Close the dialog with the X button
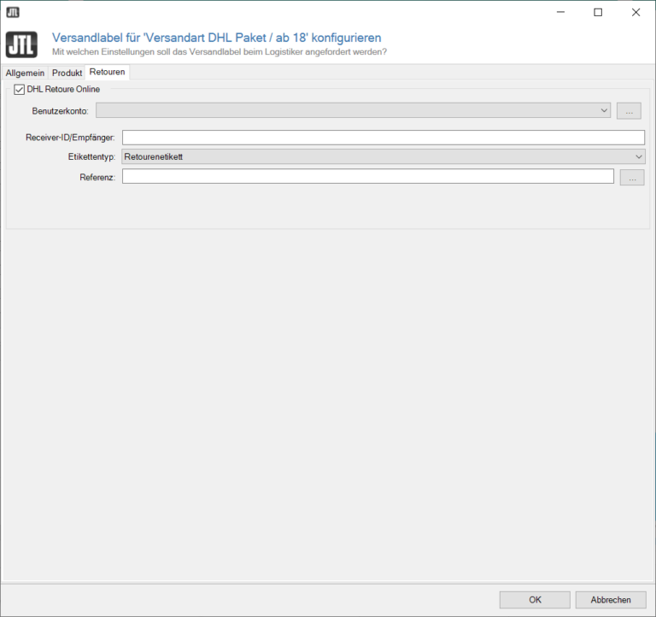The width and height of the screenshot is (656, 617). click(635, 12)
